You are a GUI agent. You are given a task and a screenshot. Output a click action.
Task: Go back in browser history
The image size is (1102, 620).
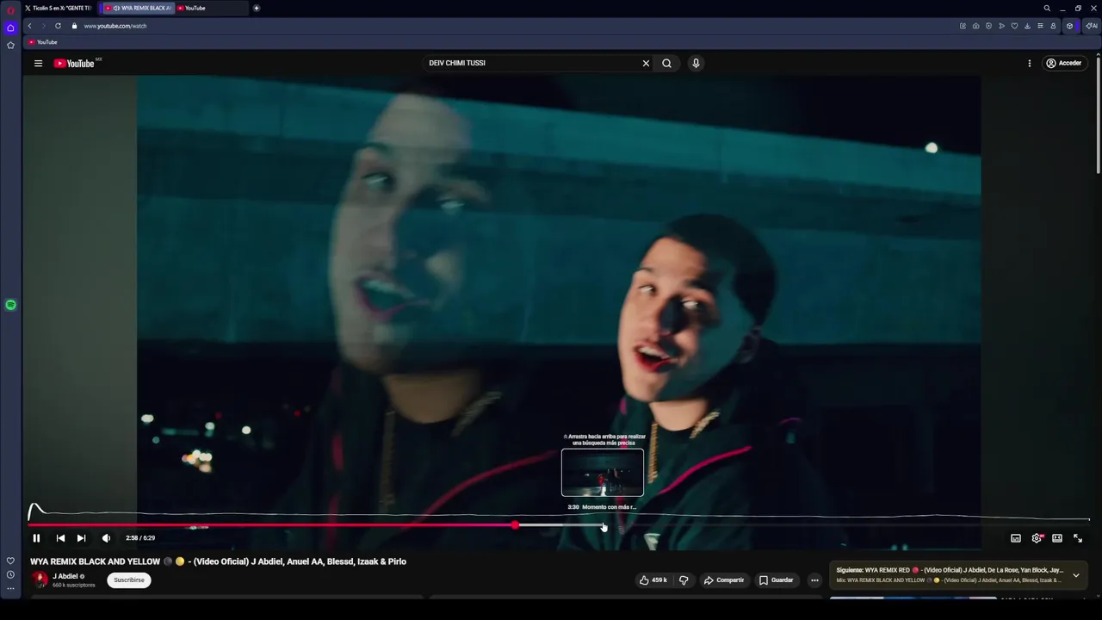pyautogui.click(x=29, y=26)
